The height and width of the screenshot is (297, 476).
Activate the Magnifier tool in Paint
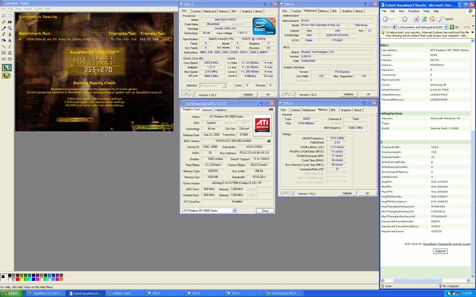point(10,28)
